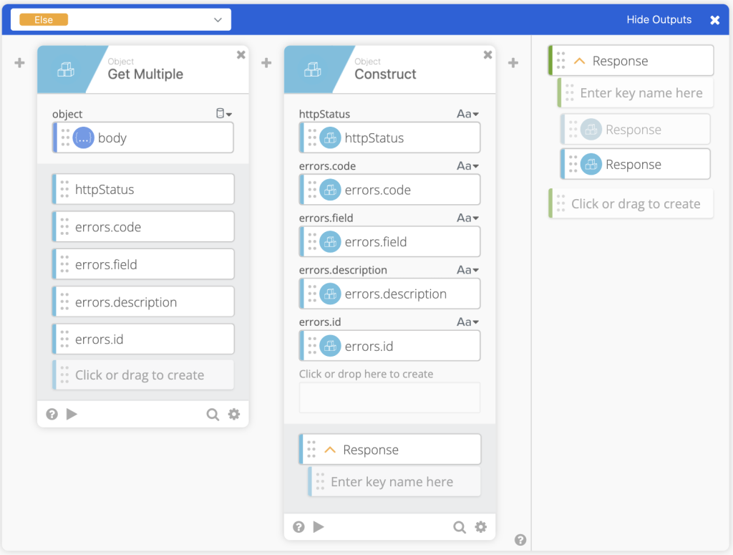Select httpStatus output in Get Multiple
The height and width of the screenshot is (555, 733).
pos(143,189)
